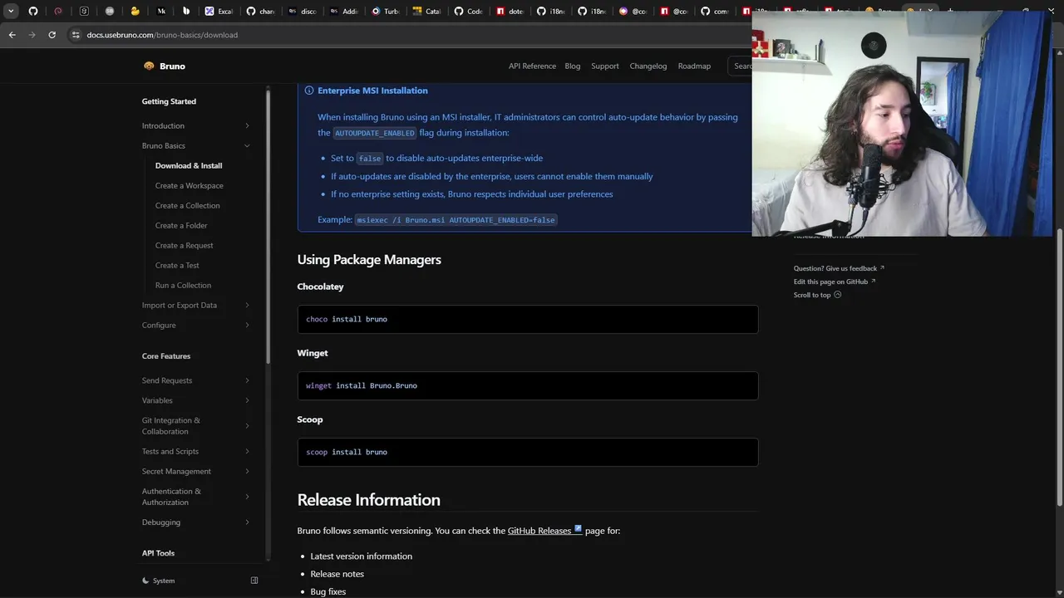Click the 'Release Information' heading

(x=369, y=499)
